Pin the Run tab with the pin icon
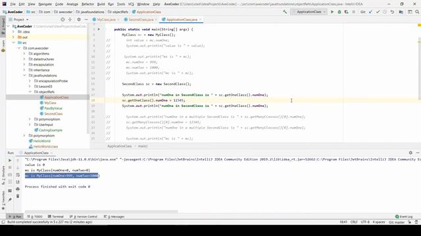The height and width of the screenshot is (236, 421). click(x=10, y=199)
